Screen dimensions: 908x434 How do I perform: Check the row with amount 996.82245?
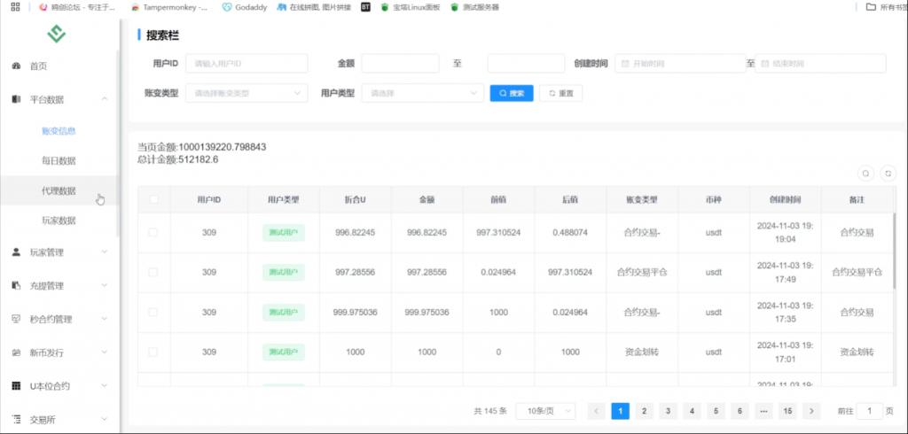(153, 232)
